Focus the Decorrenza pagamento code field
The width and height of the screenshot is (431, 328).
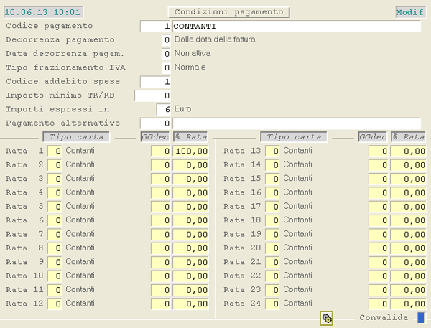click(167, 39)
